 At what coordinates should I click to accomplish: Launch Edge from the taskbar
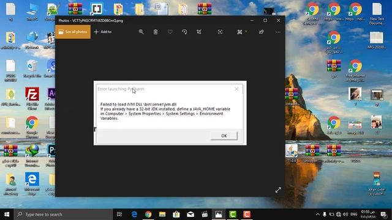point(134,215)
